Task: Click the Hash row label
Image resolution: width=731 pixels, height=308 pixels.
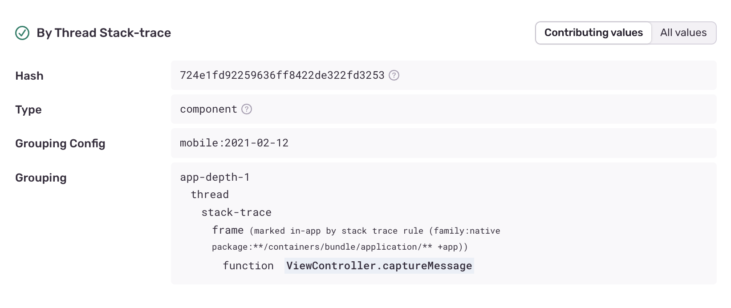Action: (x=29, y=76)
